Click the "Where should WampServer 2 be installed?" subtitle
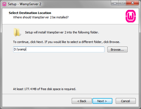 click(41, 17)
